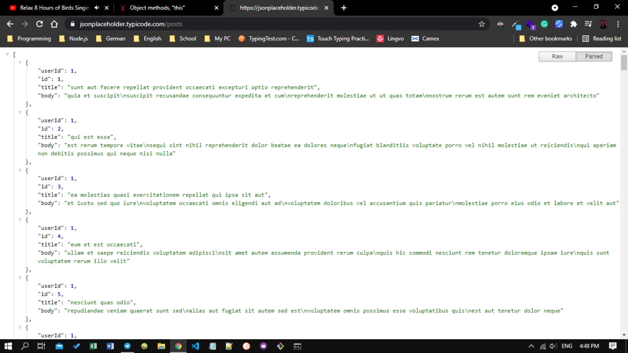Screen dimensions: 628x353
Task: Open the Other bookmarks folder
Action: point(546,38)
